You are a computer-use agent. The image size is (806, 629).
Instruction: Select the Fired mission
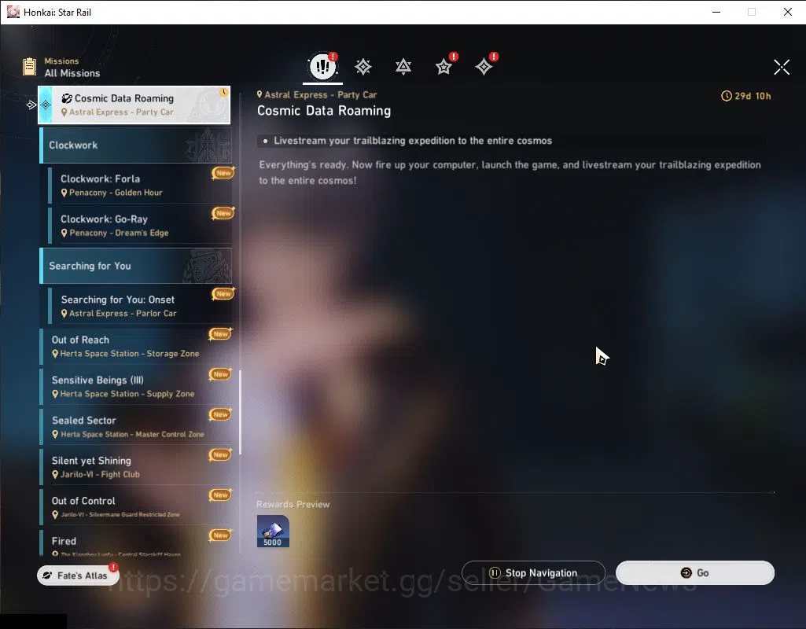click(x=136, y=543)
